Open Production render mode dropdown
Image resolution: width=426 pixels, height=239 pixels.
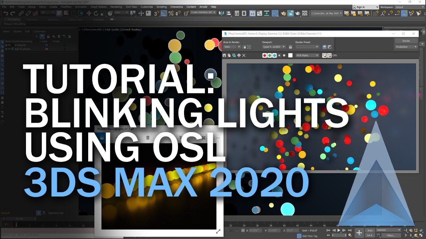click(406, 47)
